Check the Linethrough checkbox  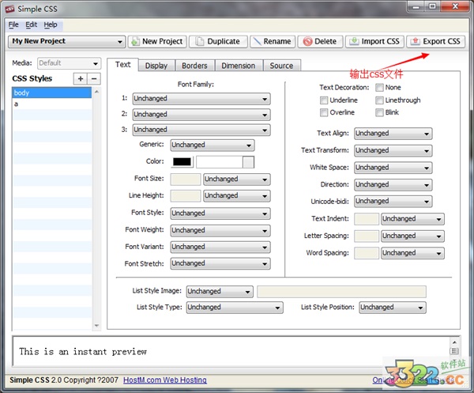coord(380,100)
